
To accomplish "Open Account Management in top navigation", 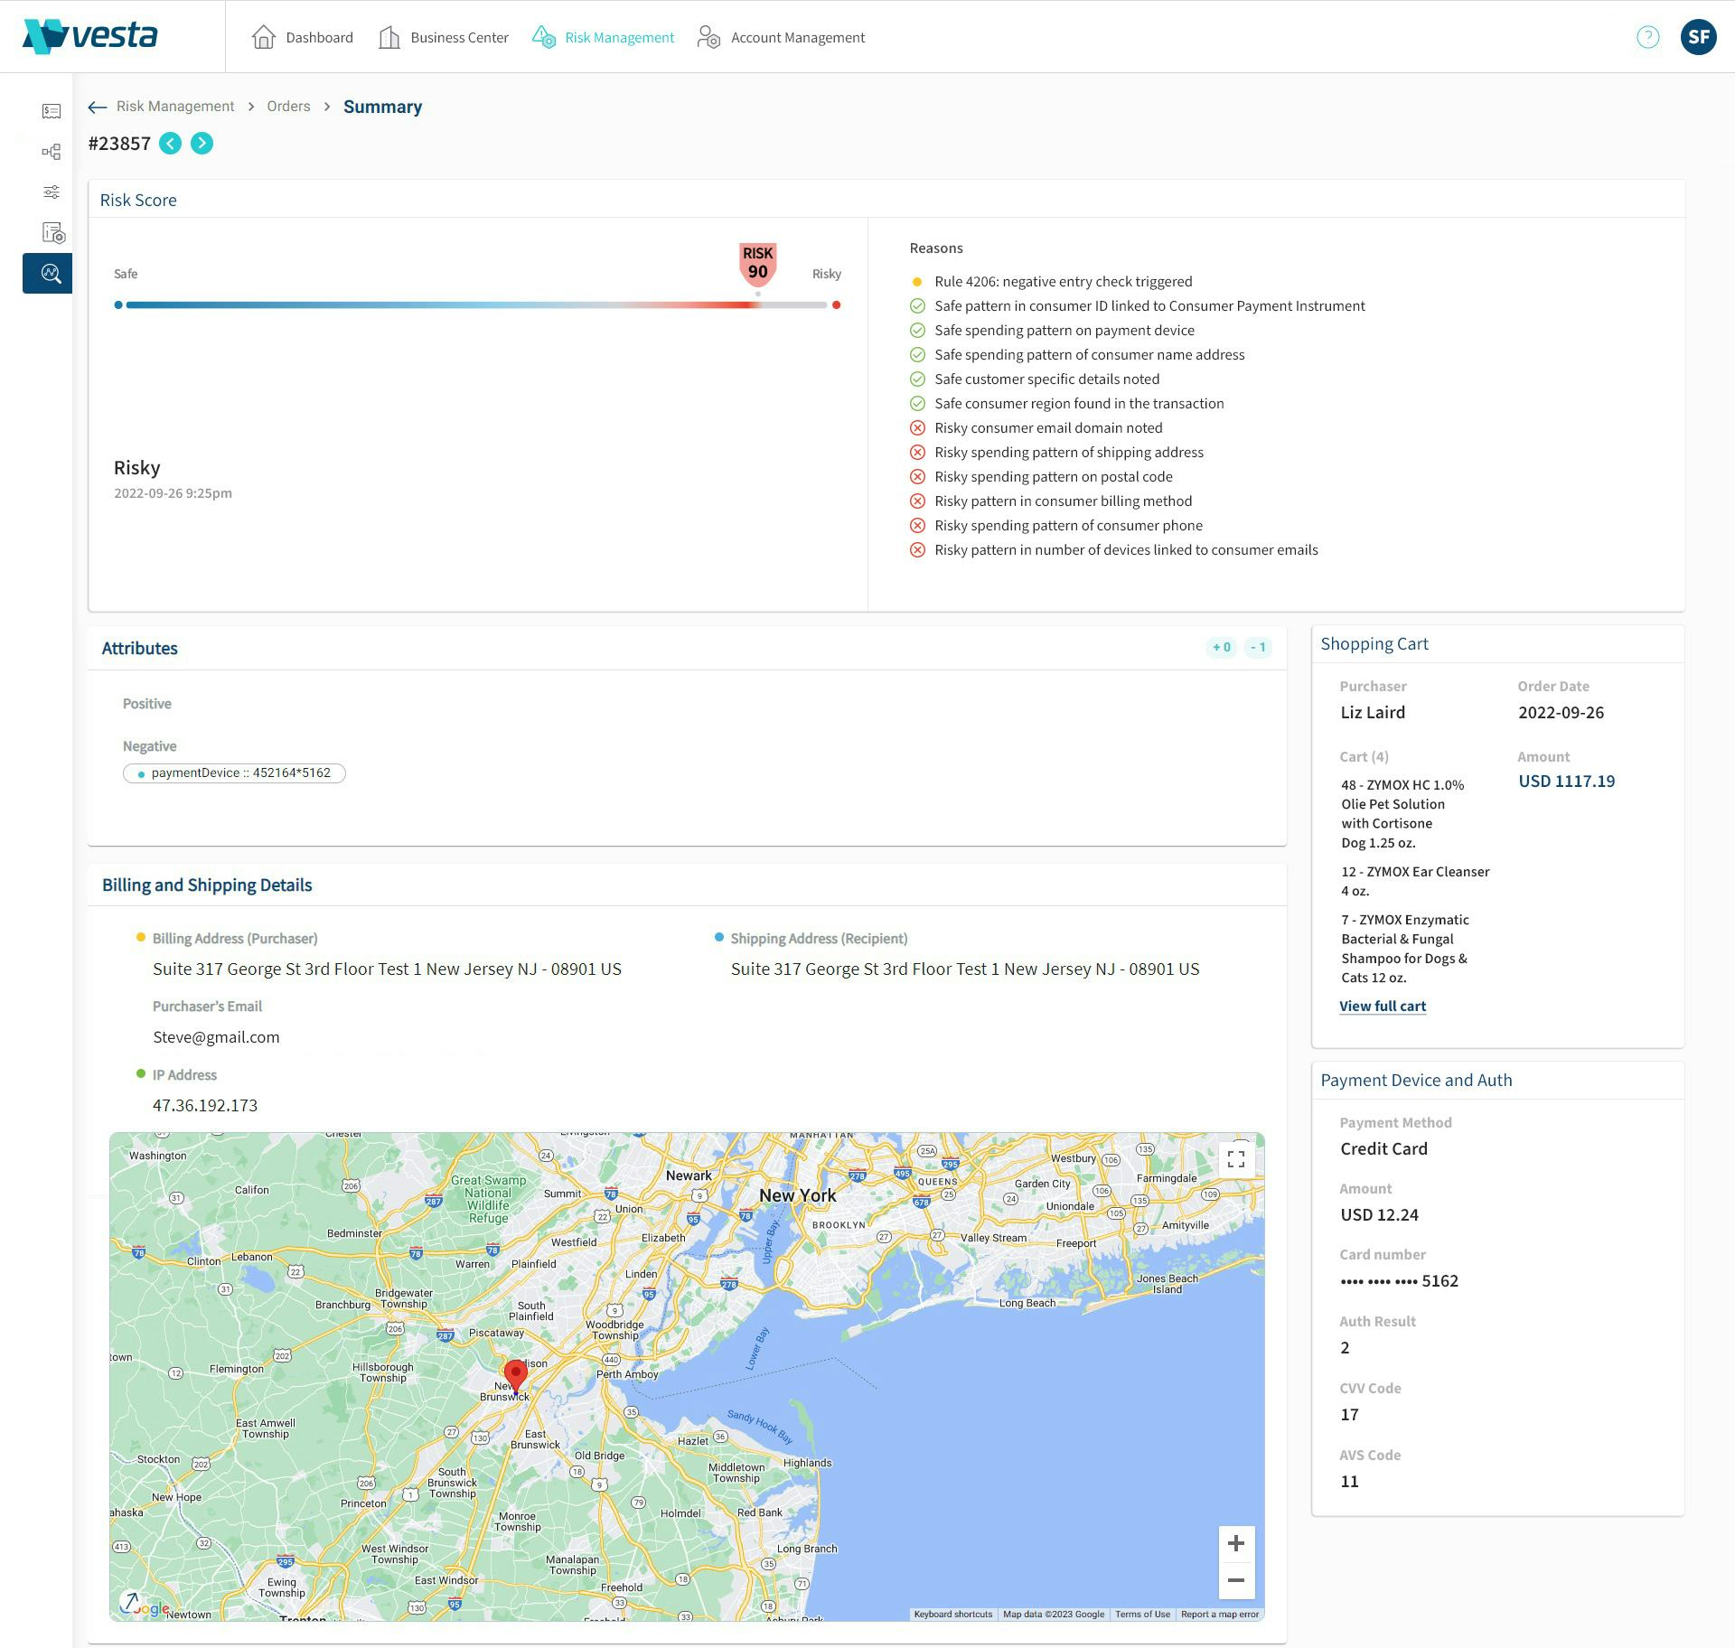I will [782, 37].
